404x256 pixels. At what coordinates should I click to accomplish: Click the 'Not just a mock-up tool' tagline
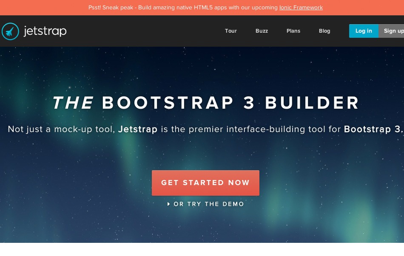[205, 129]
